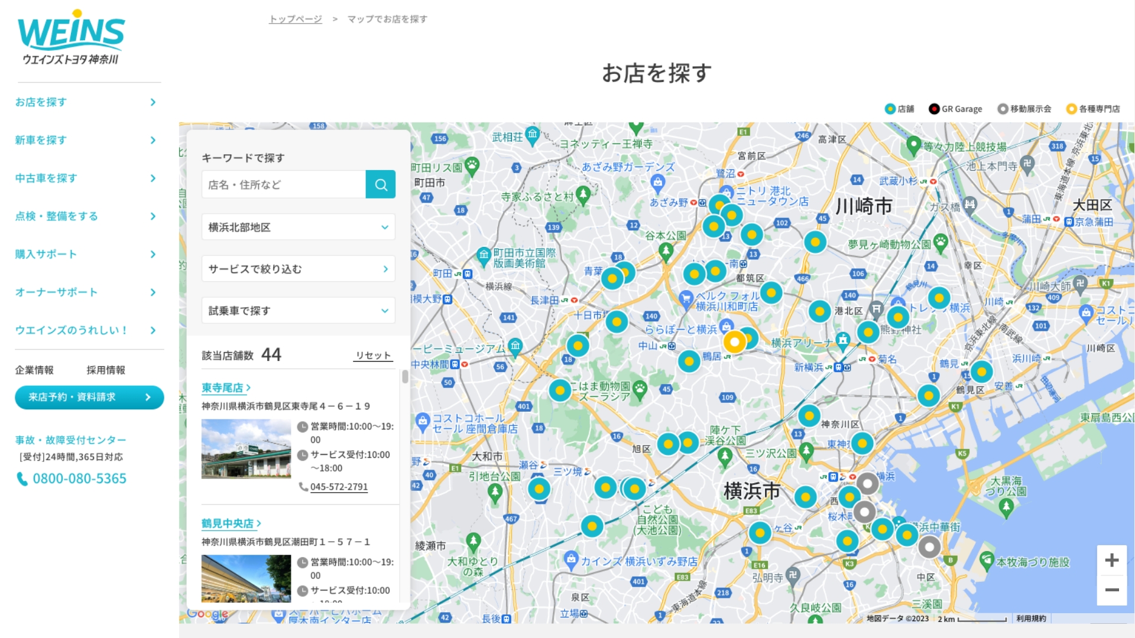Click the 移動展示会 legend marker icon
The image size is (1135, 638).
pos(1003,109)
